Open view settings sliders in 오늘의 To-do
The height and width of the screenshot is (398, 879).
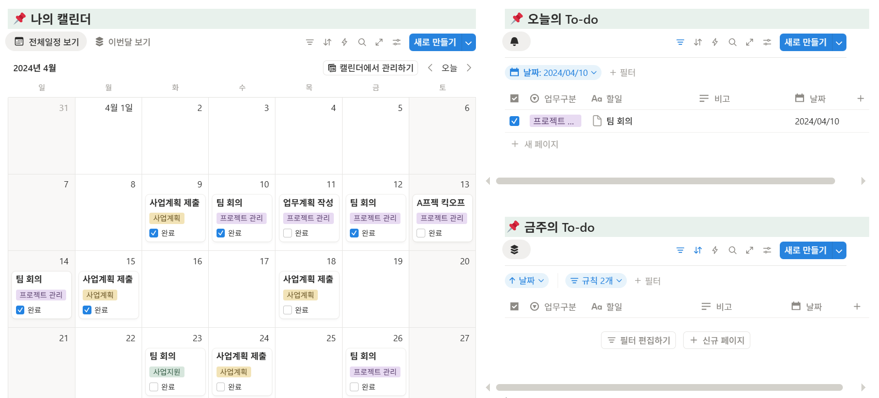[x=766, y=42]
